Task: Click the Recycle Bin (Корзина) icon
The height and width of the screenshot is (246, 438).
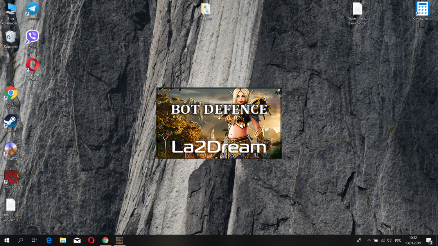Action: click(x=11, y=37)
